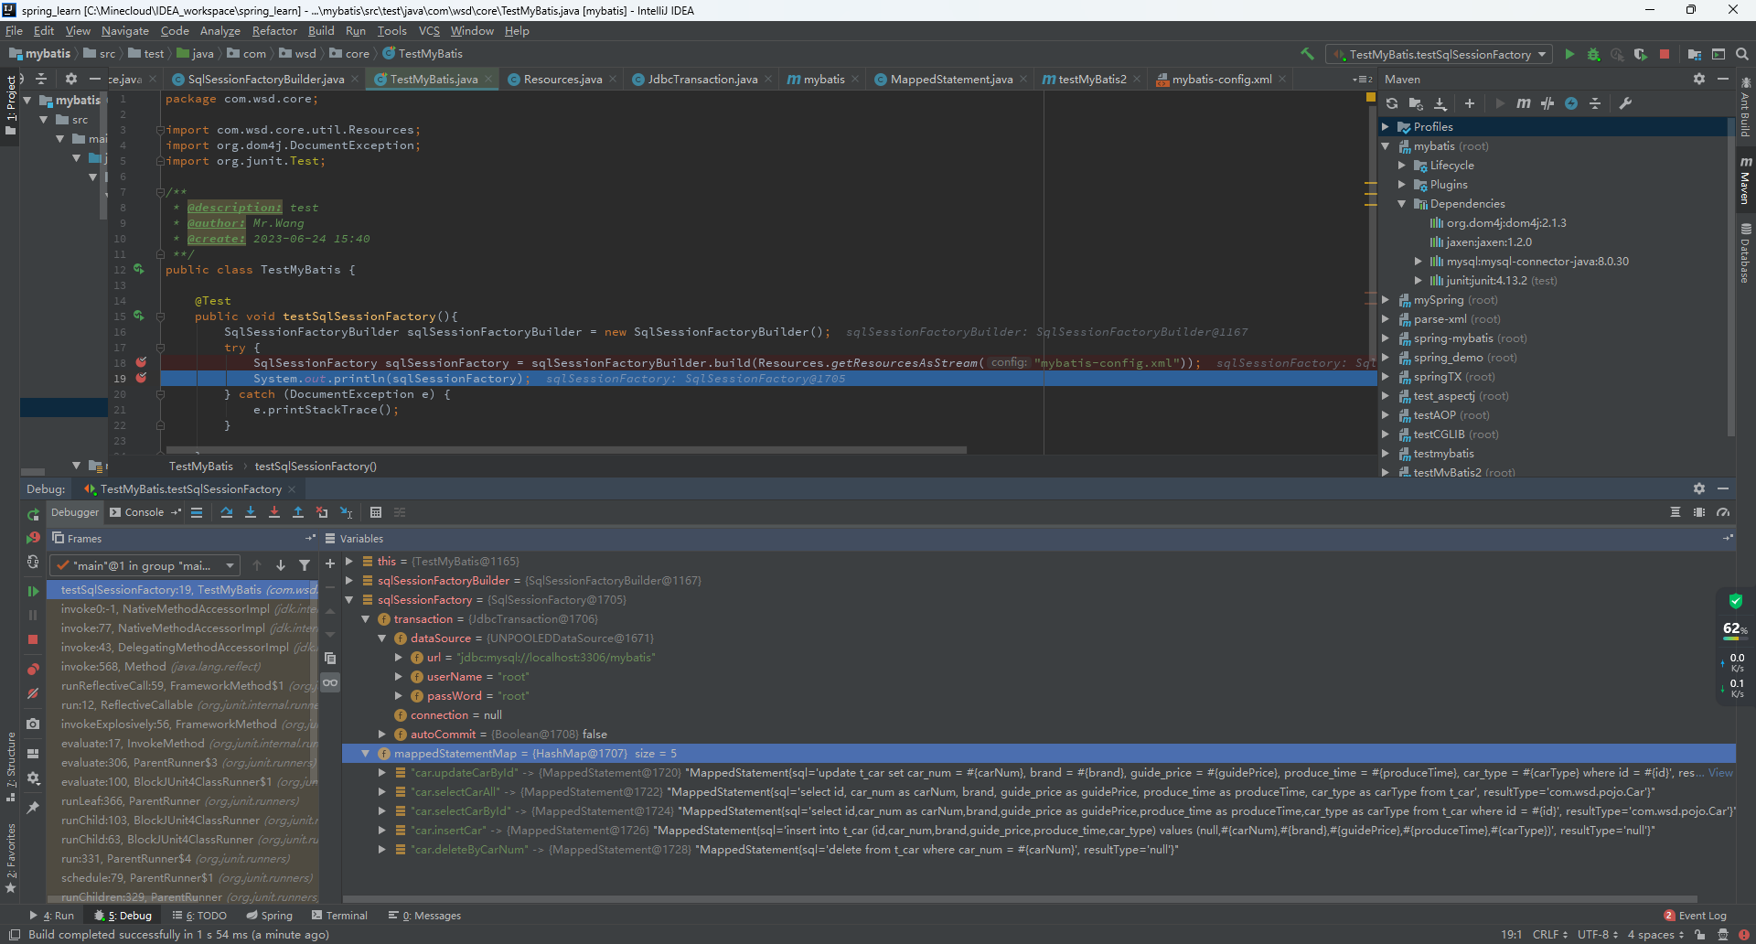Expand the autoCommit field
1756x944 pixels.
coord(381,735)
